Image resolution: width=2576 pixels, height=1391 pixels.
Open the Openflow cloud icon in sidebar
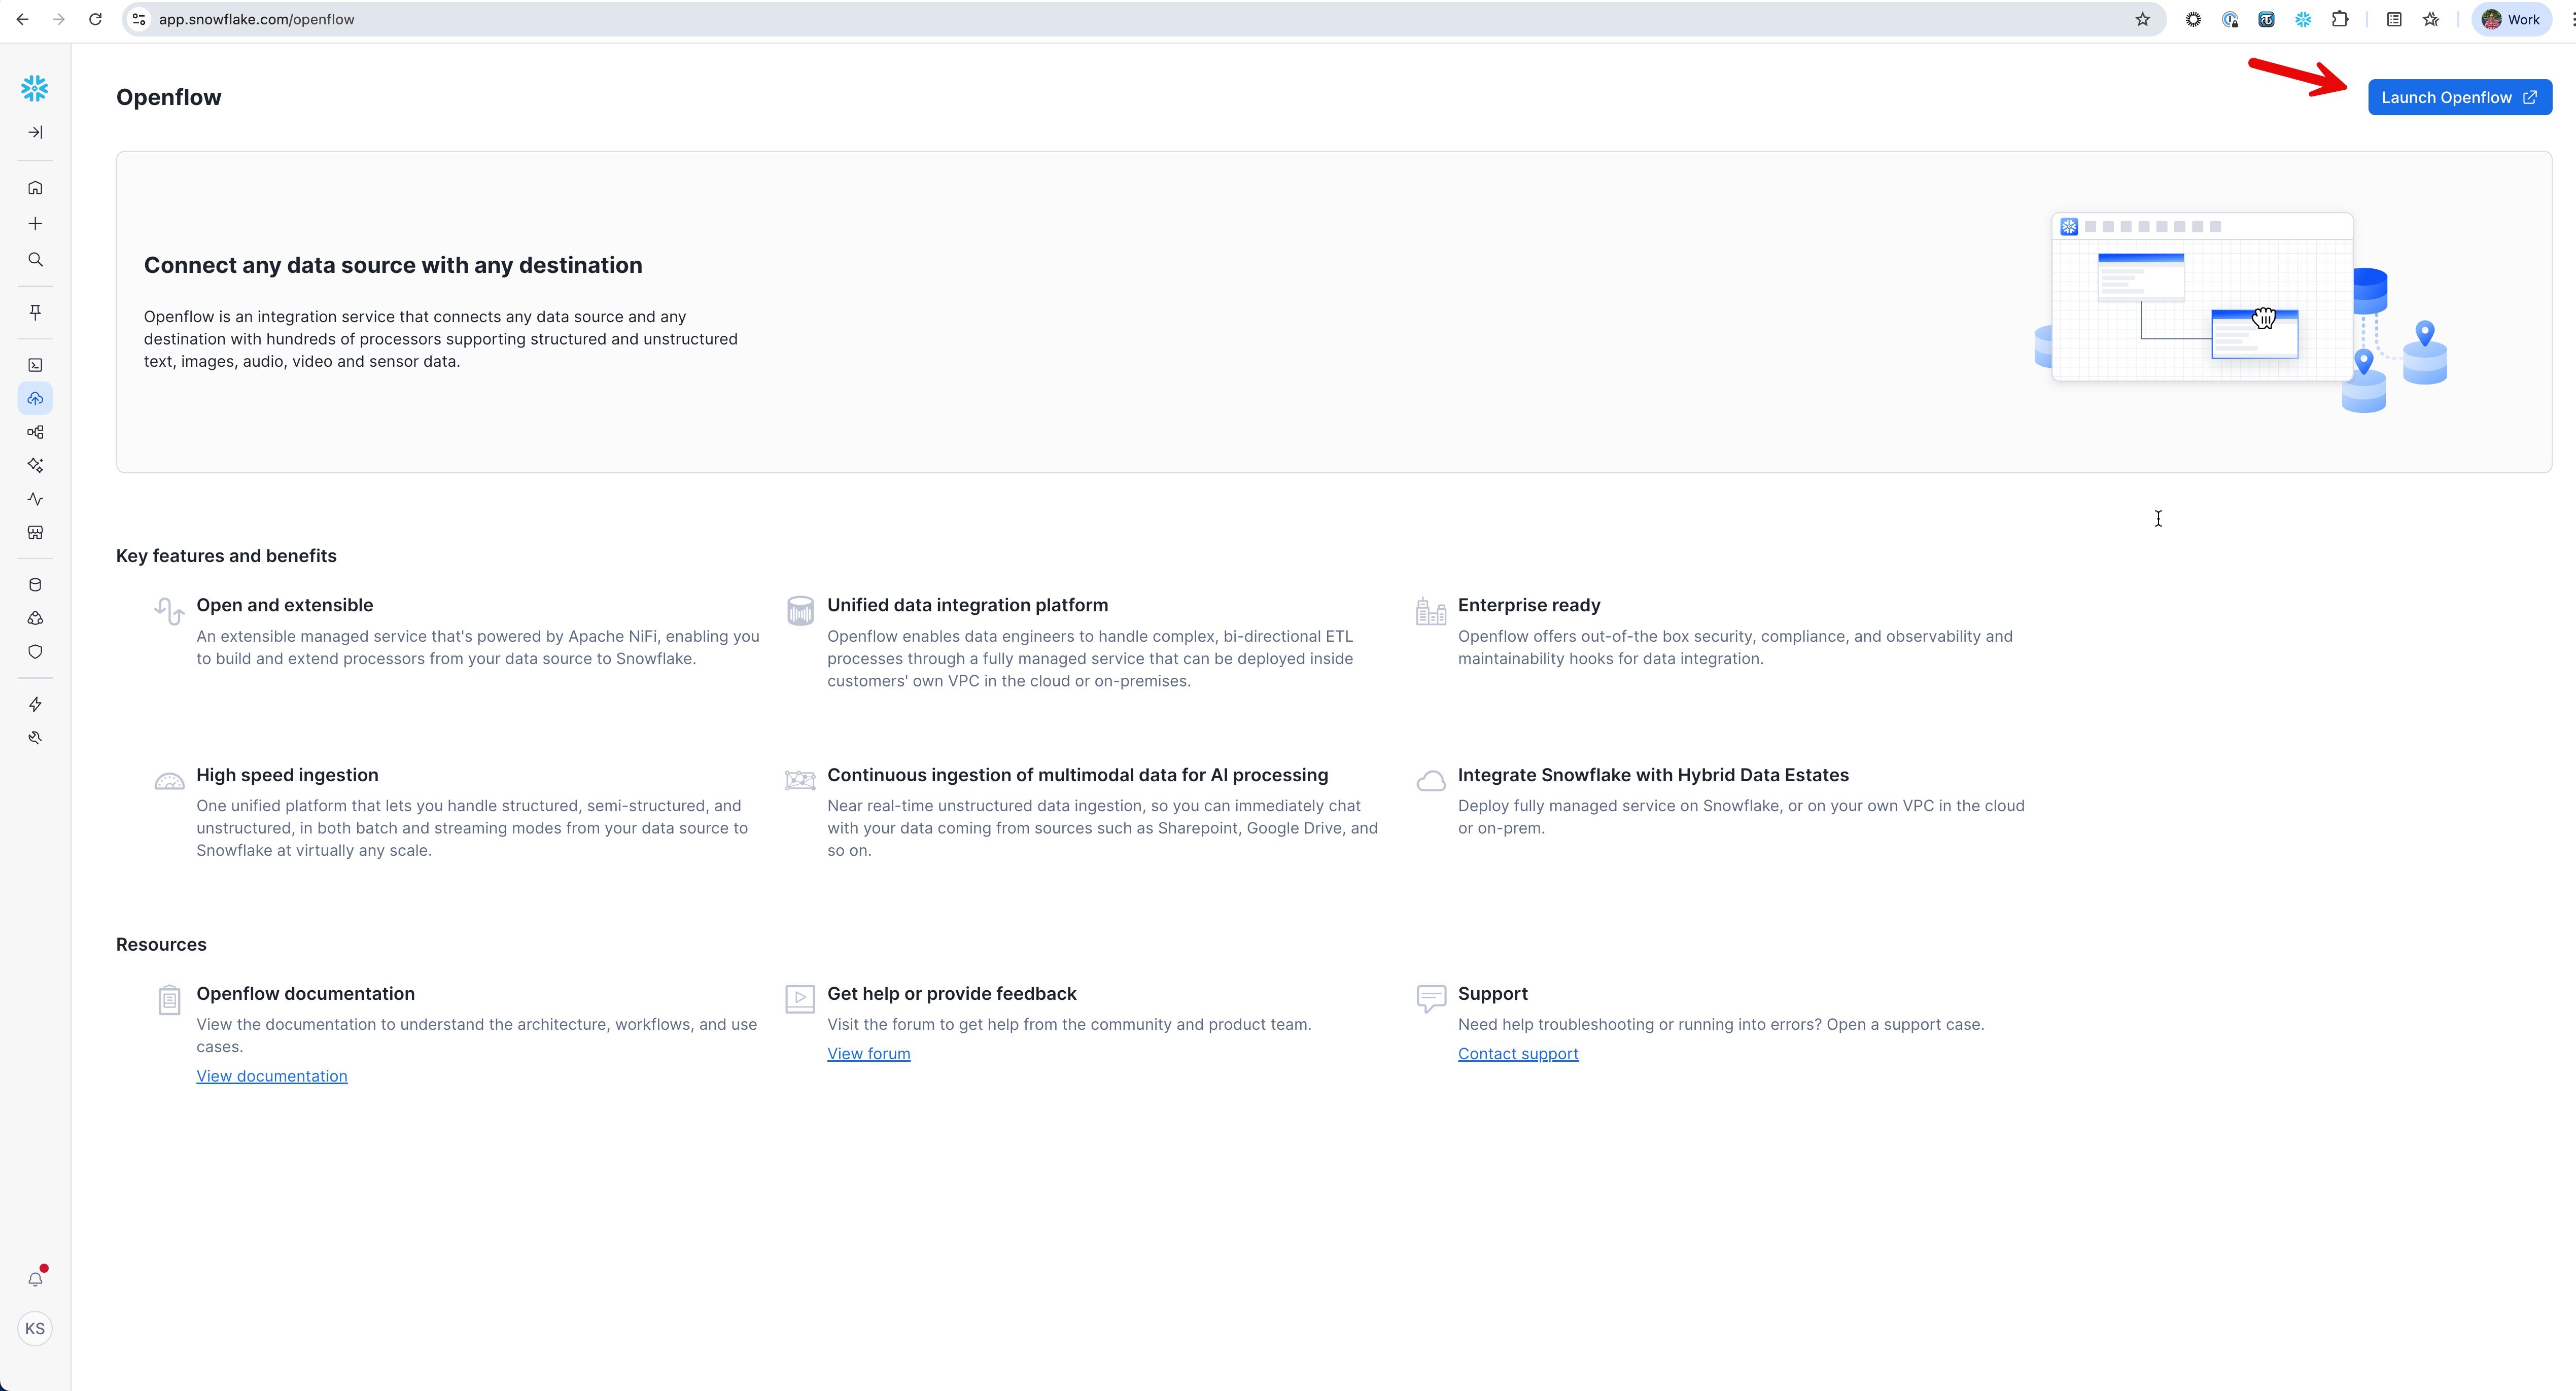click(35, 397)
